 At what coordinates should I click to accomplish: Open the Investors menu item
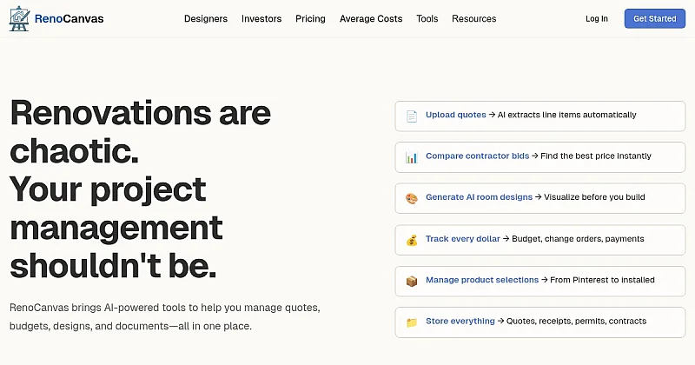(x=261, y=18)
